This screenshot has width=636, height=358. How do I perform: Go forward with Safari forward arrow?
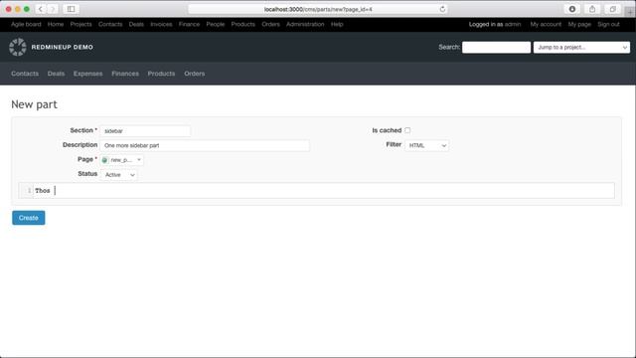53,9
